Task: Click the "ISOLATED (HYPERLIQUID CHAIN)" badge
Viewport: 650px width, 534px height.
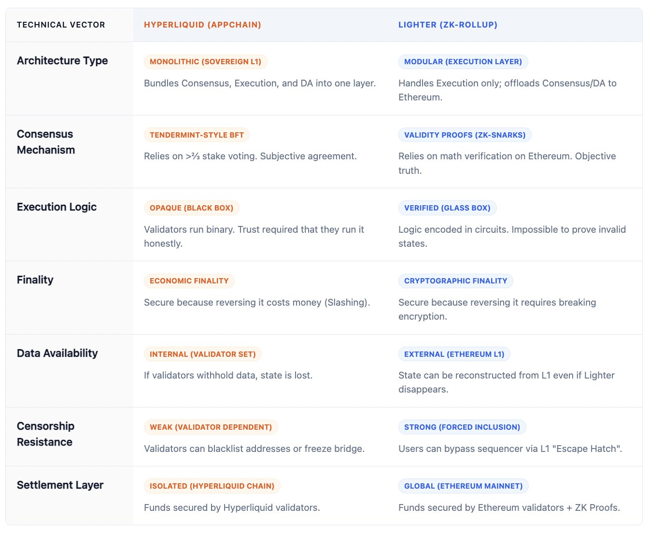Action: [212, 486]
